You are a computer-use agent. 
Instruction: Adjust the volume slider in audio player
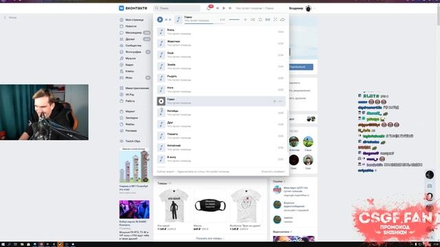234,20
